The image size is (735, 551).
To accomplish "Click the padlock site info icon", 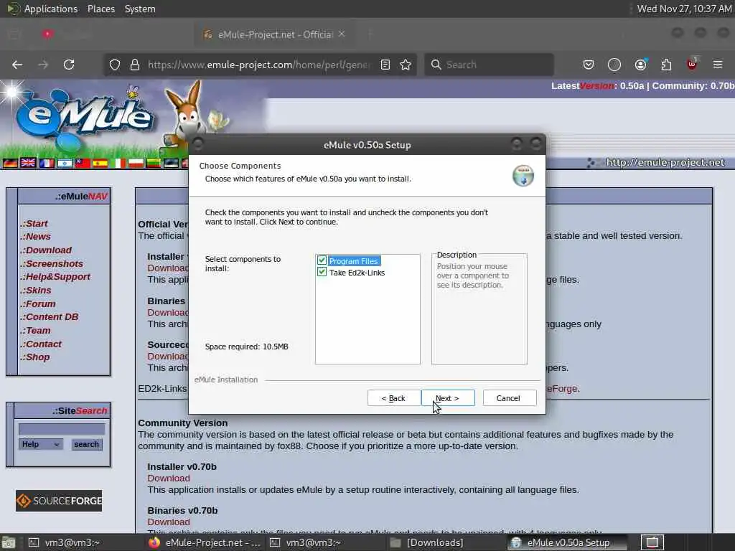I will pyautogui.click(x=135, y=65).
